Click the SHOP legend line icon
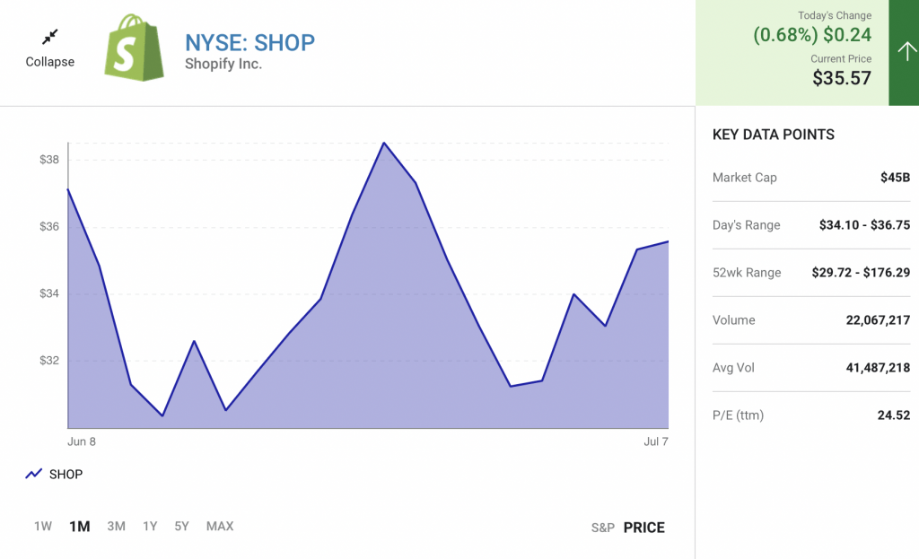 point(34,474)
